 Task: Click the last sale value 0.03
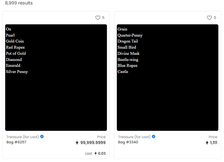coord(102,153)
